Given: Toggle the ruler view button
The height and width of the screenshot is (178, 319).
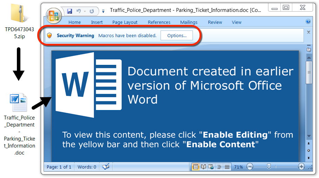Looking at the screenshot, I should pyautogui.click(x=309, y=49).
